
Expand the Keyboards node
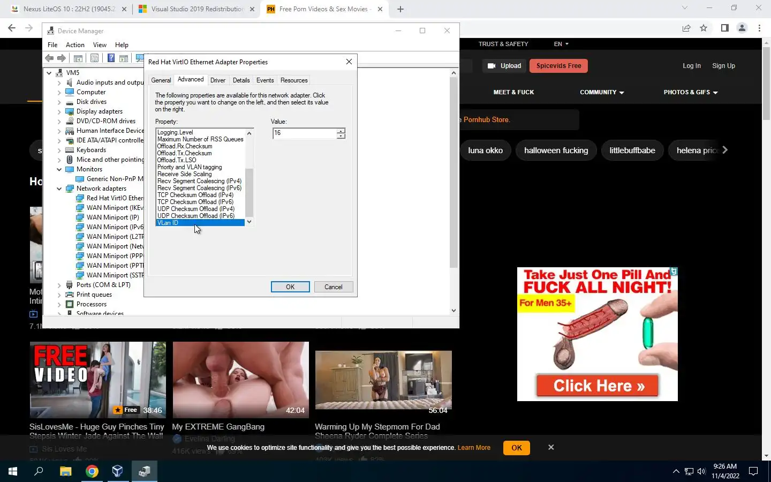click(x=59, y=150)
